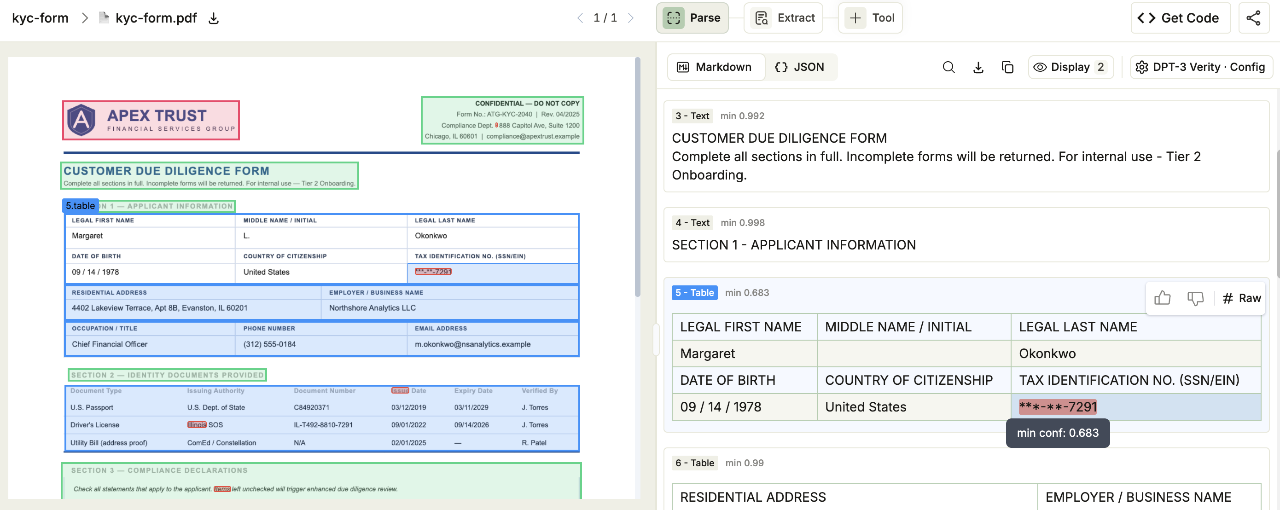The width and height of the screenshot is (1280, 510).
Task: Click document number IL-T492-8810-7291
Action: pyautogui.click(x=323, y=425)
